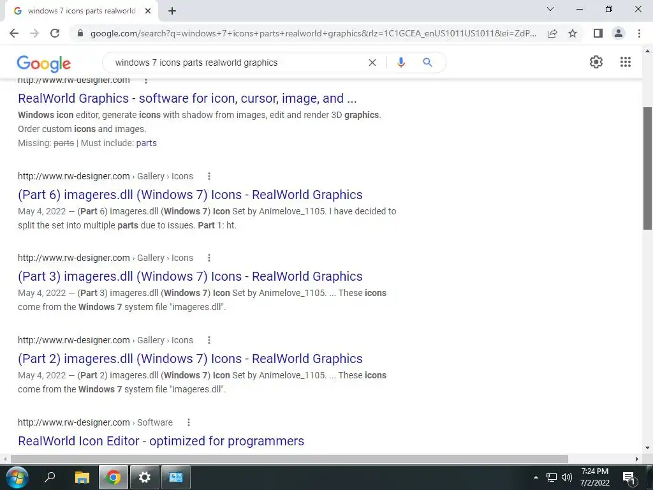Open a new tab with the plus button
This screenshot has height=490, width=653.
[172, 11]
